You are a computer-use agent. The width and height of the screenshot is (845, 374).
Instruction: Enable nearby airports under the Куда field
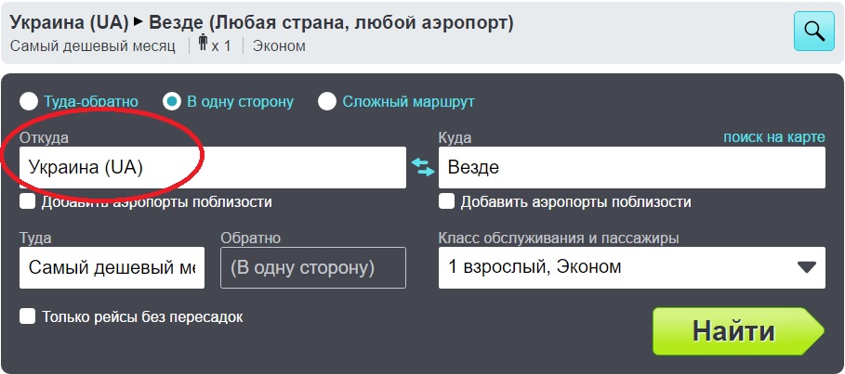(x=447, y=201)
